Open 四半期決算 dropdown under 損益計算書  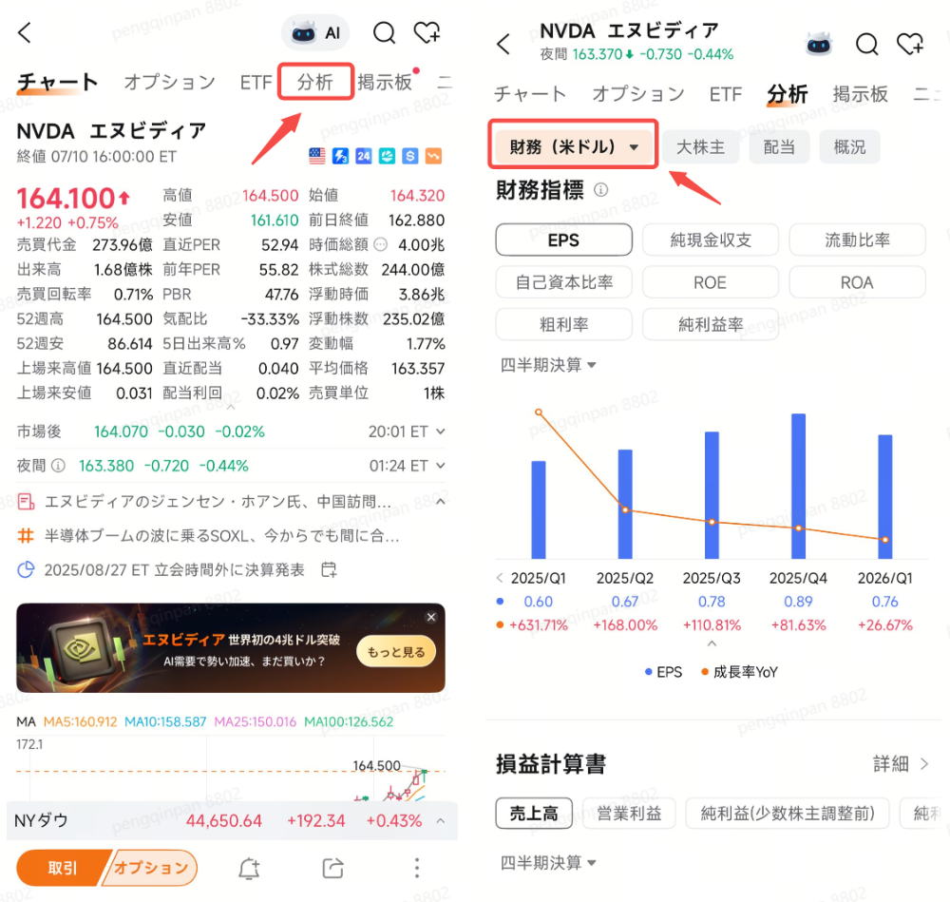point(548,863)
